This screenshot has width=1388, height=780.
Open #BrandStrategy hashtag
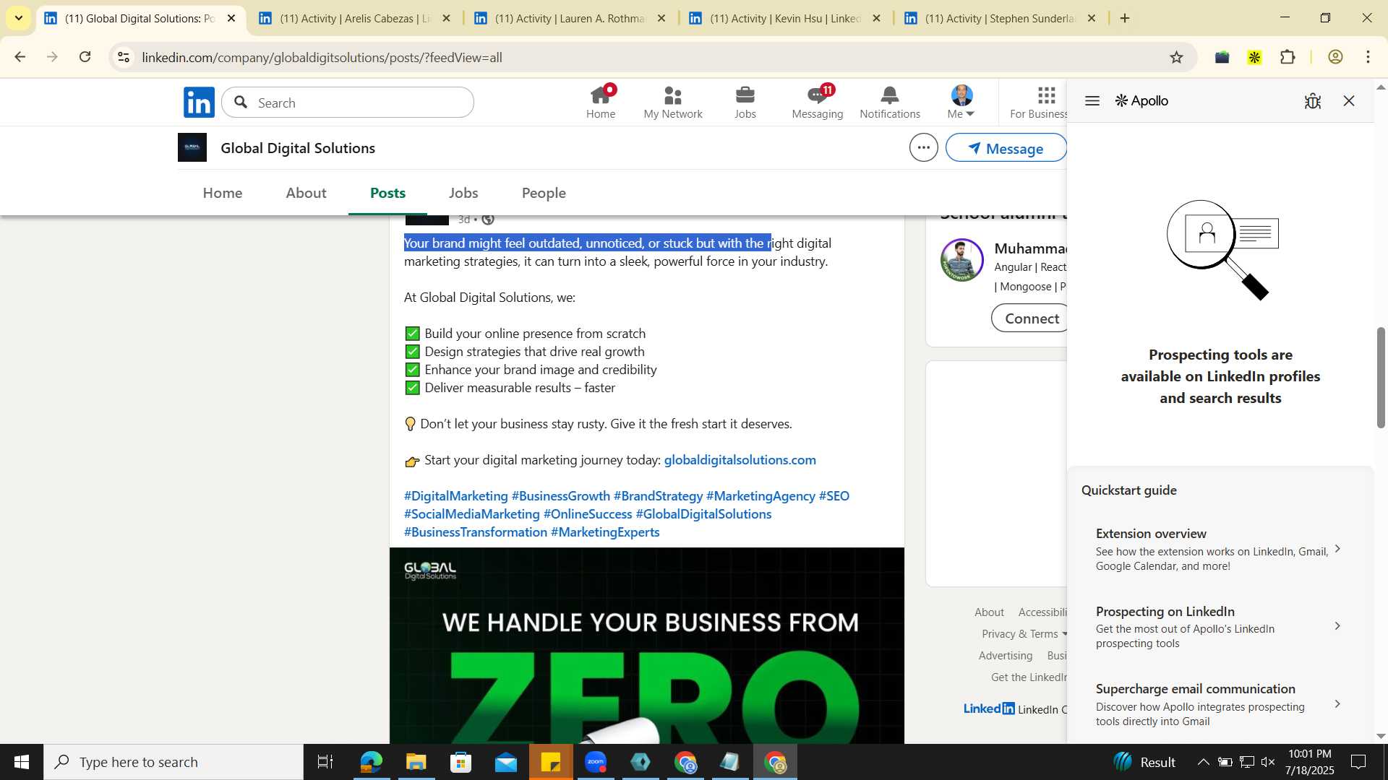pyautogui.click(x=658, y=496)
